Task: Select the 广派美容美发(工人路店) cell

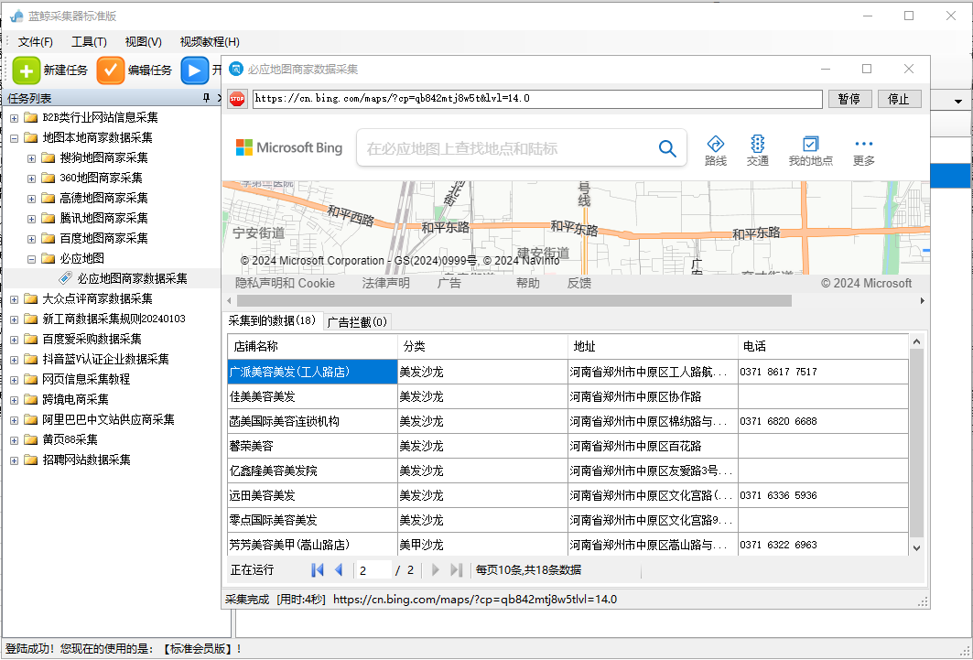Action: [x=313, y=373]
